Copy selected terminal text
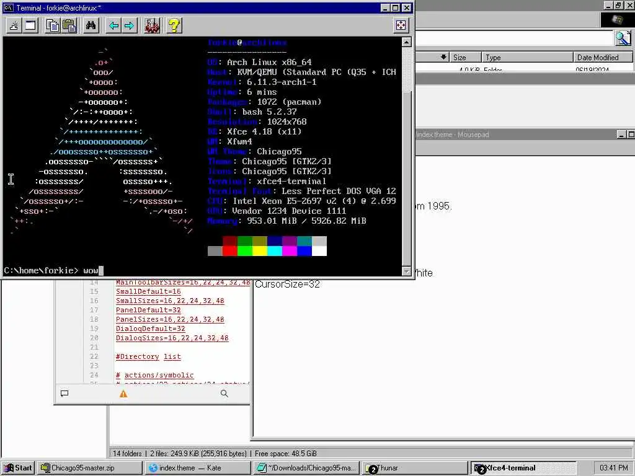This screenshot has width=635, height=476. (53, 25)
